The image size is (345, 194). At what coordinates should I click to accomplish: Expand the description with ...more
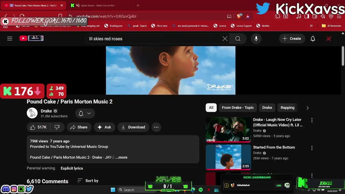pos(121,157)
